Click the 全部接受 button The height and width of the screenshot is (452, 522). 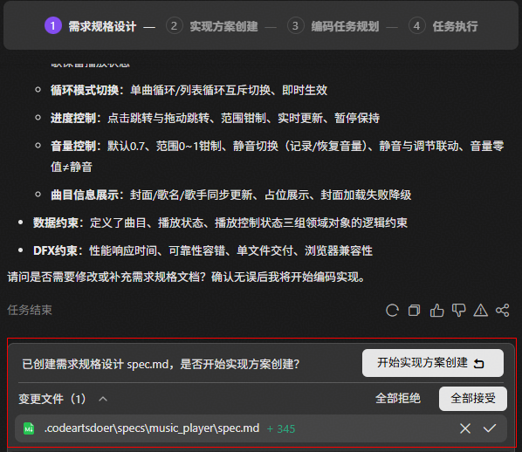[473, 399]
